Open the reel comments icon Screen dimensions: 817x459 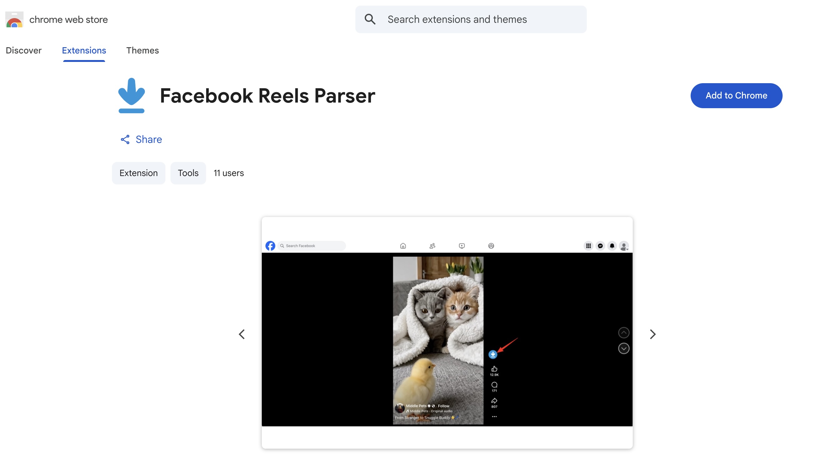click(x=495, y=386)
